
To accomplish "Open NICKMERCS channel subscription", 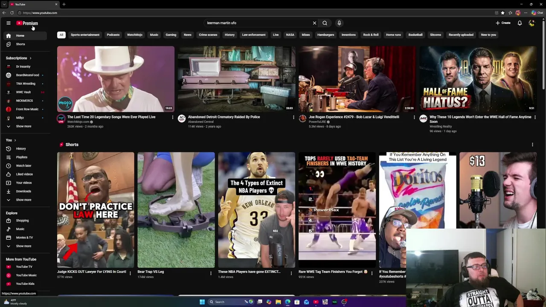I will 24,101.
